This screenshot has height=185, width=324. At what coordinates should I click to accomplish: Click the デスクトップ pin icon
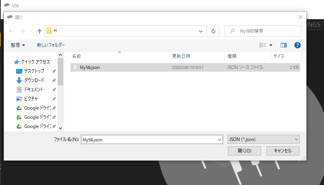click(54, 71)
